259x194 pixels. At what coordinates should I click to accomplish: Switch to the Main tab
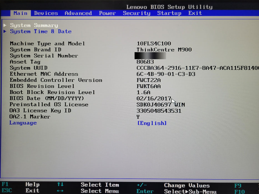click(21, 13)
